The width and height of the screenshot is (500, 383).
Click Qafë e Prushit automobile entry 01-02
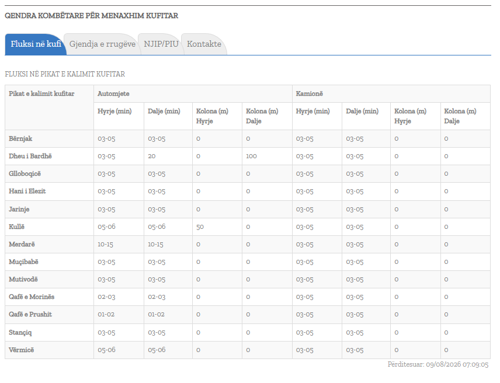(x=106, y=315)
